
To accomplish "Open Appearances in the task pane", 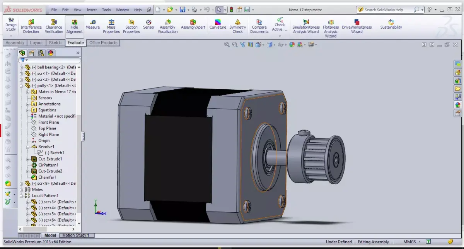I will coord(458,105).
